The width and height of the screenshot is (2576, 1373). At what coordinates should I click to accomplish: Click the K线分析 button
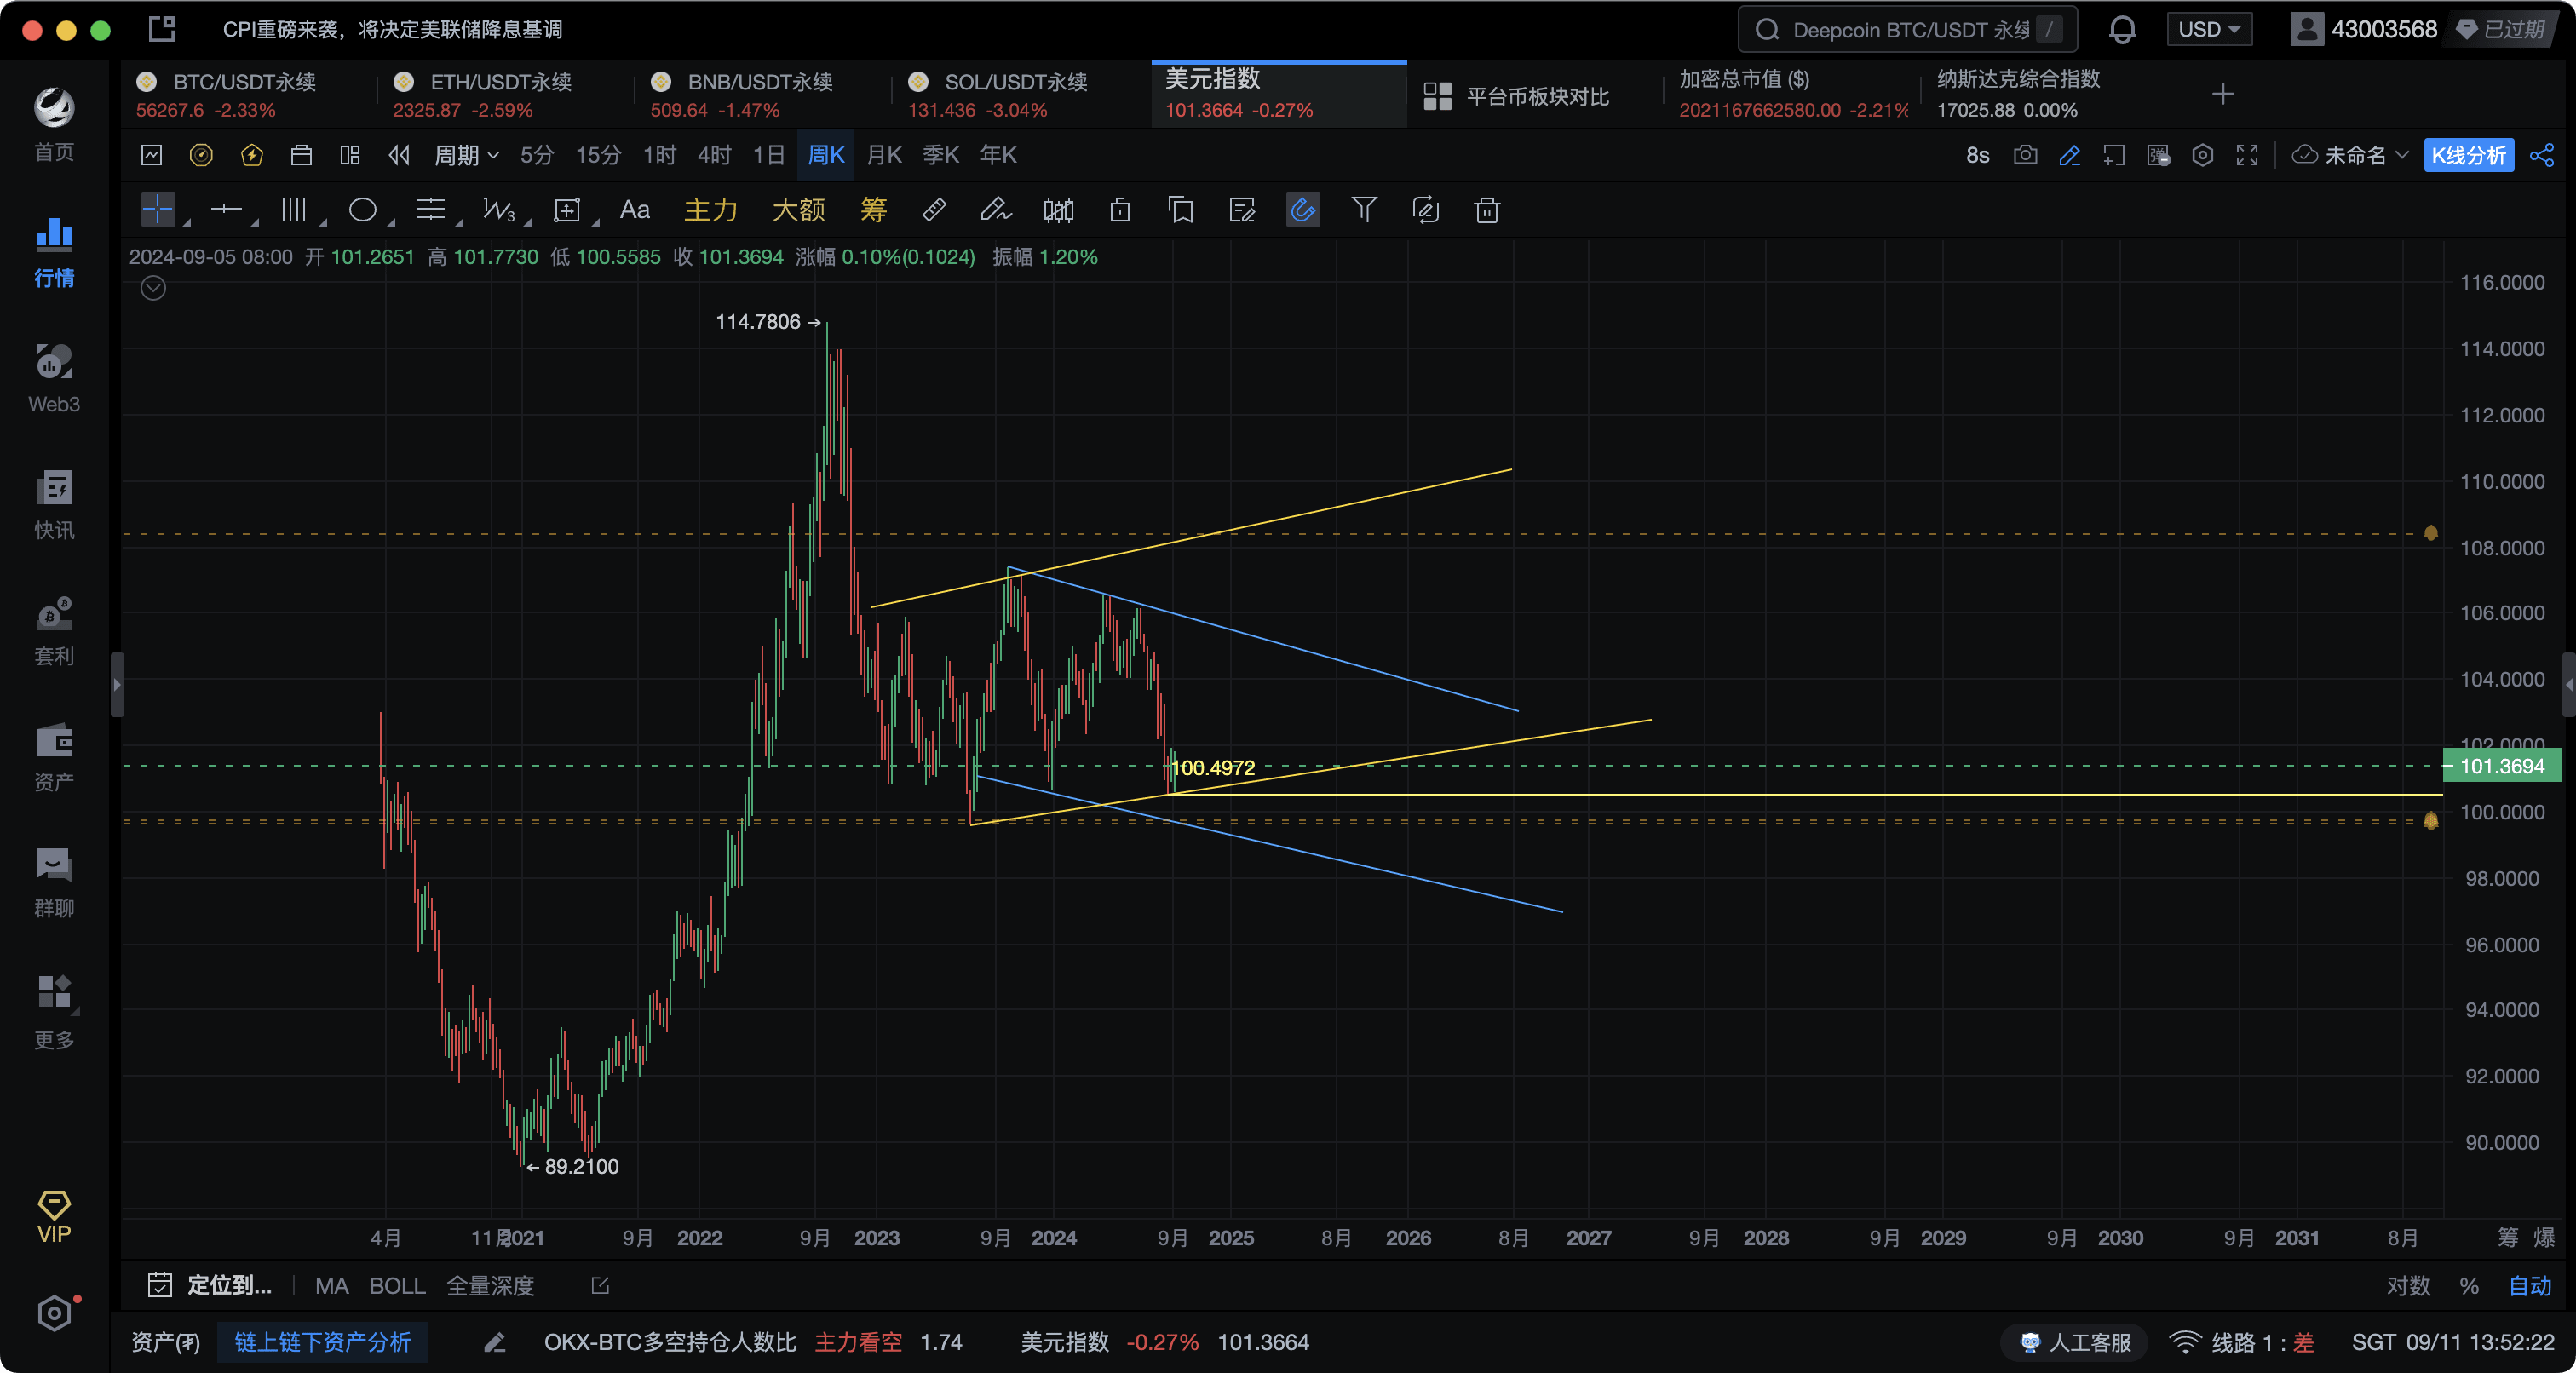click(x=2468, y=155)
